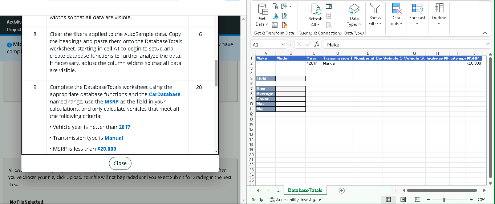The image size is (495, 204).
Task: Click the formula bar containing Make
Action: tap(404, 45)
